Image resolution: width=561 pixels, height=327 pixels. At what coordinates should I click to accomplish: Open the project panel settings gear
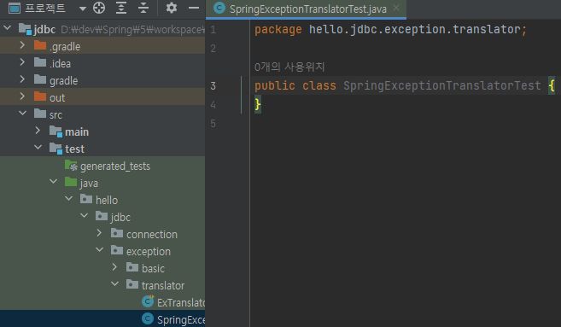coord(172,8)
